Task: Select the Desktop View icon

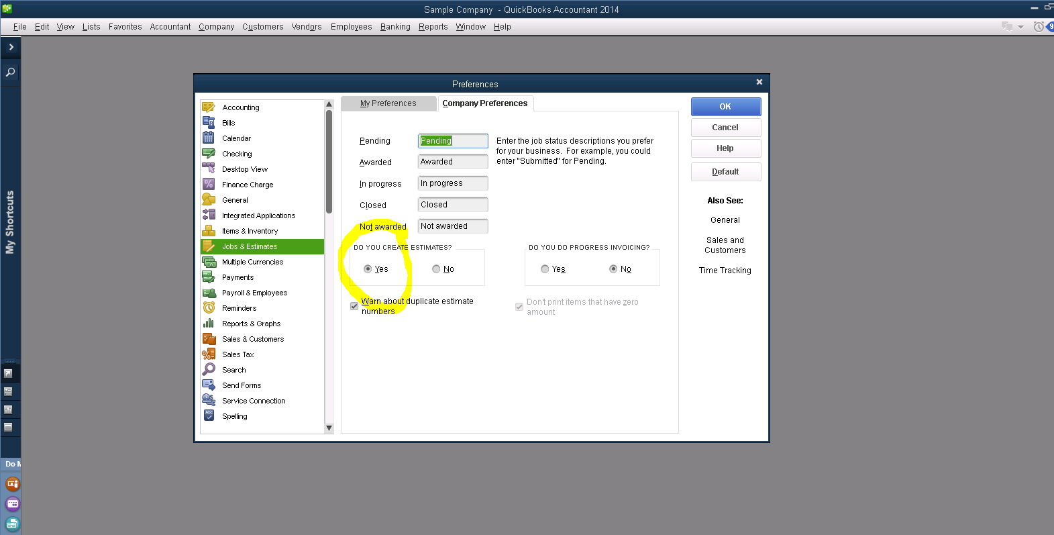Action: [x=209, y=169]
